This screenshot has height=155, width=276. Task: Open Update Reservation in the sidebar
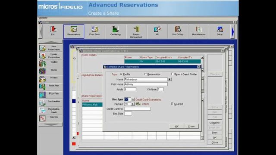coord(50,56)
